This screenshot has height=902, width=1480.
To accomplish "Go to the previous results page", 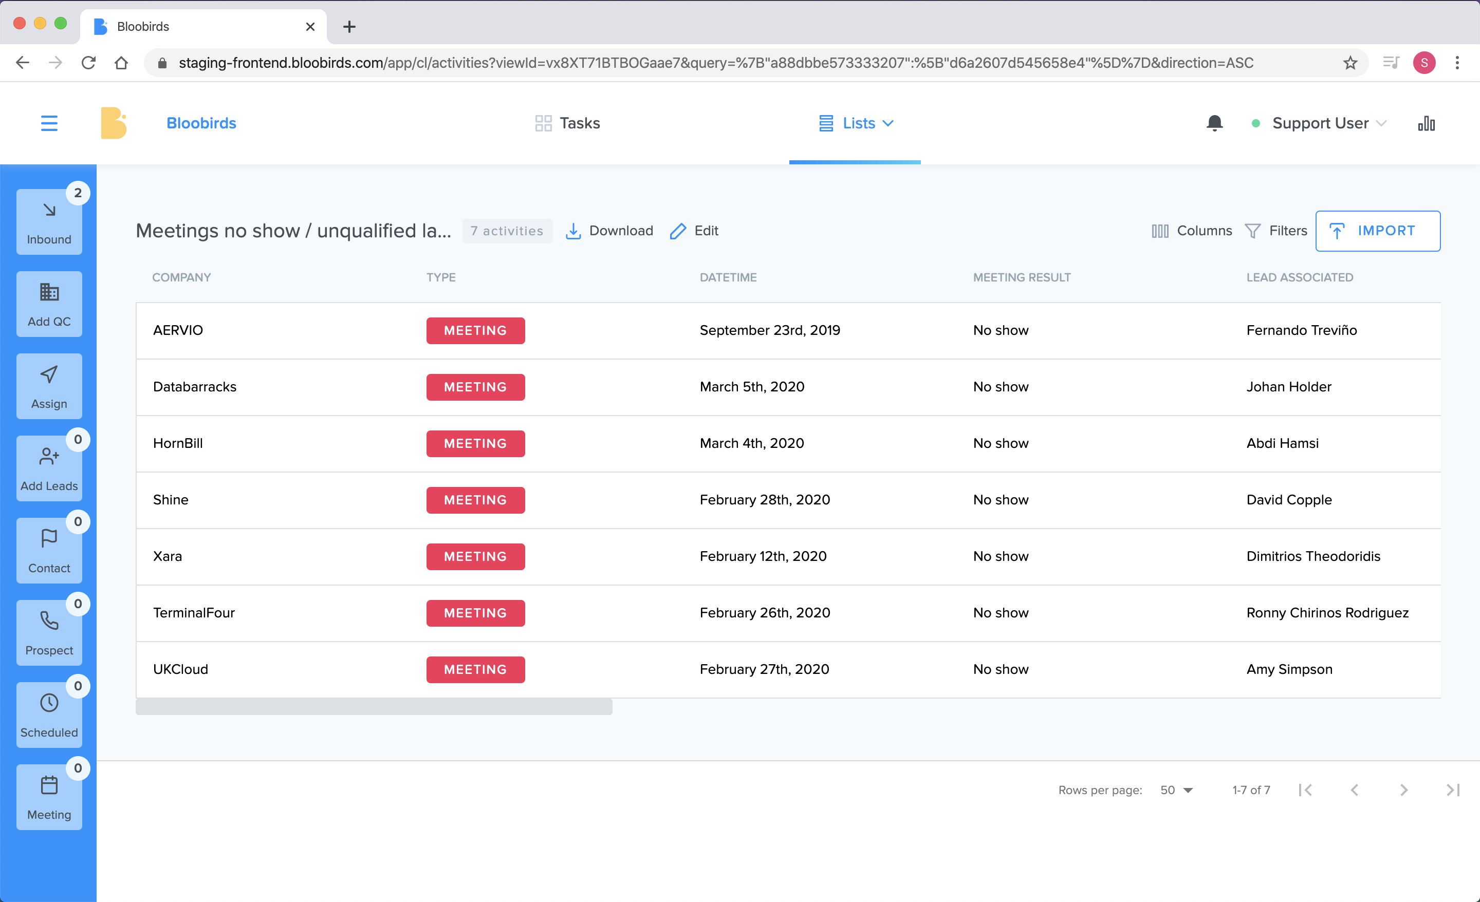I will (1355, 790).
